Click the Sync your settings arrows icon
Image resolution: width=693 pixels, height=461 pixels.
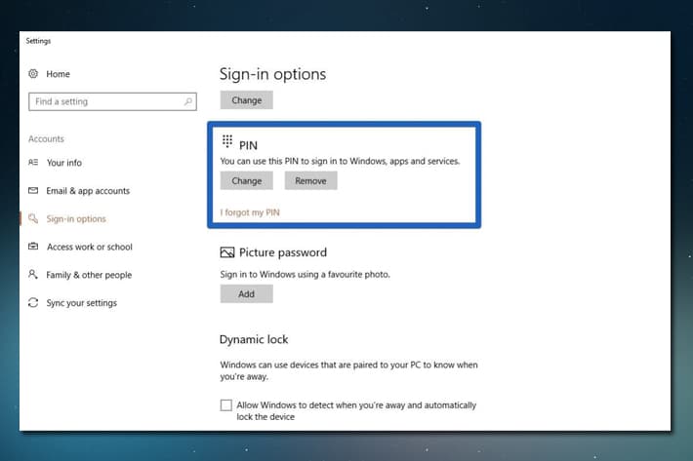click(33, 303)
